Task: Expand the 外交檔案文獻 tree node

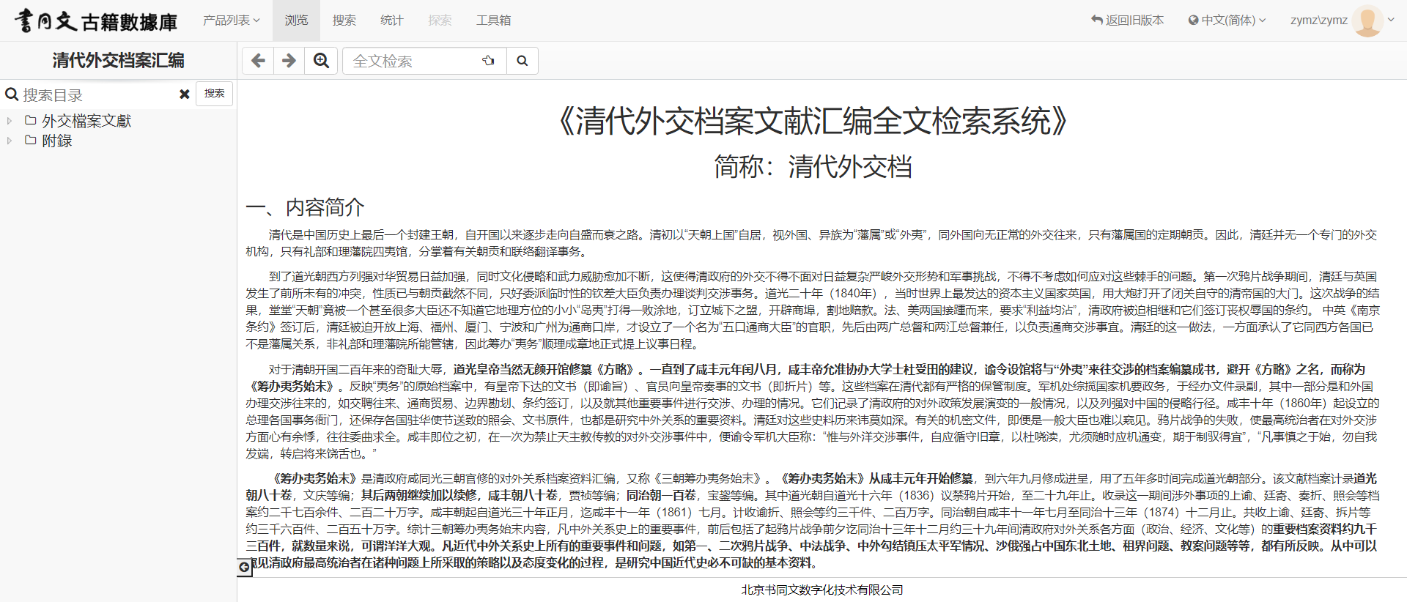Action: click(x=10, y=121)
